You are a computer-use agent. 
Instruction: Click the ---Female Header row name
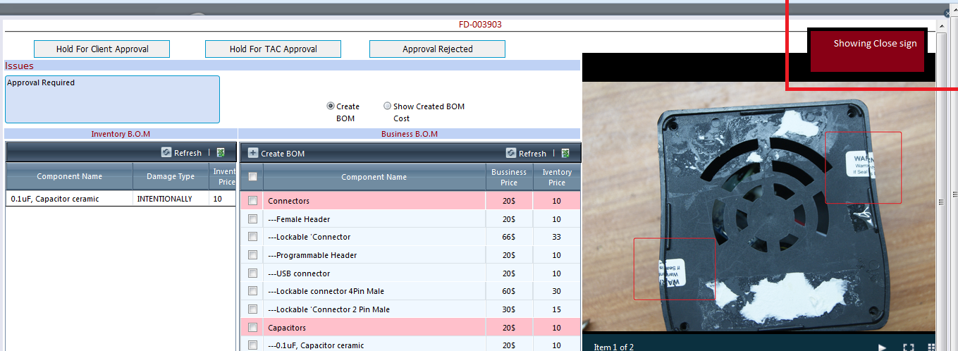pos(299,219)
